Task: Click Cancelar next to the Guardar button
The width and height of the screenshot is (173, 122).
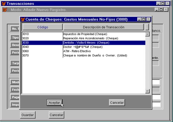Action: tap(56, 115)
